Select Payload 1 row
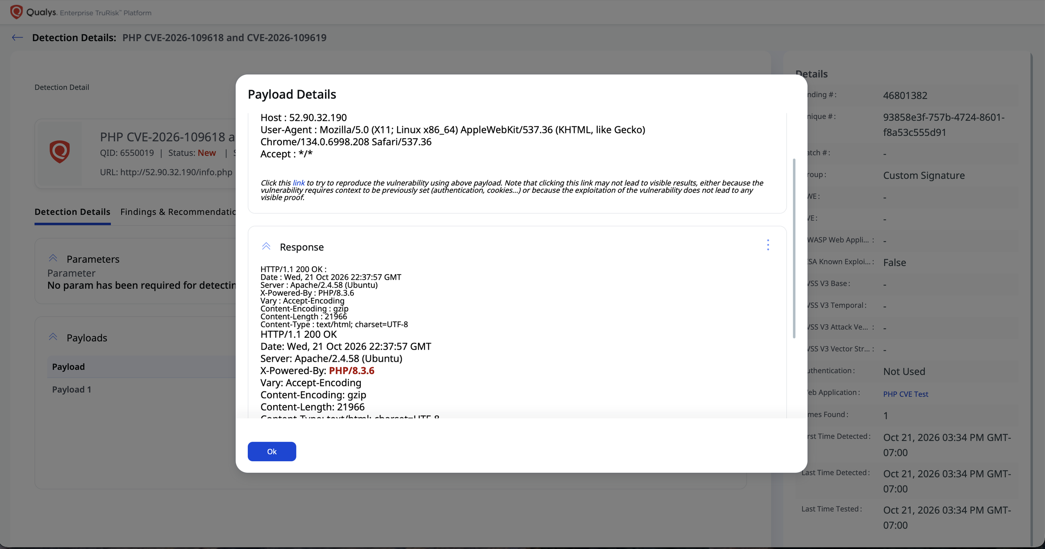Image resolution: width=1045 pixels, height=549 pixels. [141, 390]
